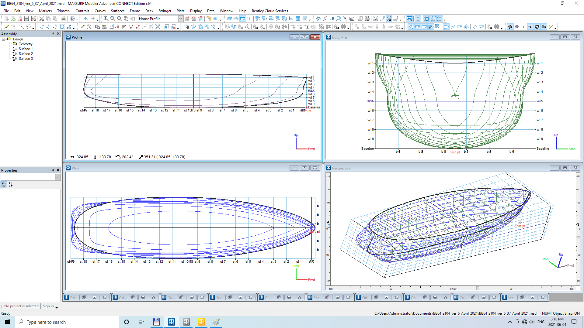Toggle Object Snap in status bar
Image resolution: width=584 pixels, height=328 pixels.
click(566, 313)
